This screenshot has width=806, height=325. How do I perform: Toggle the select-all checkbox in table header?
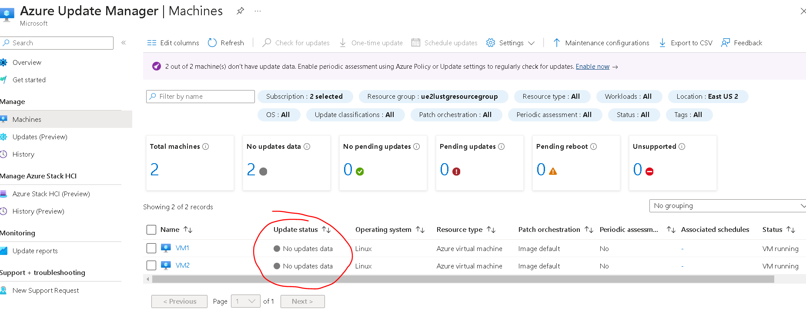tap(151, 230)
